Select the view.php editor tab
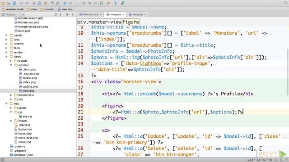The image size is (289, 162). coord(116,14)
